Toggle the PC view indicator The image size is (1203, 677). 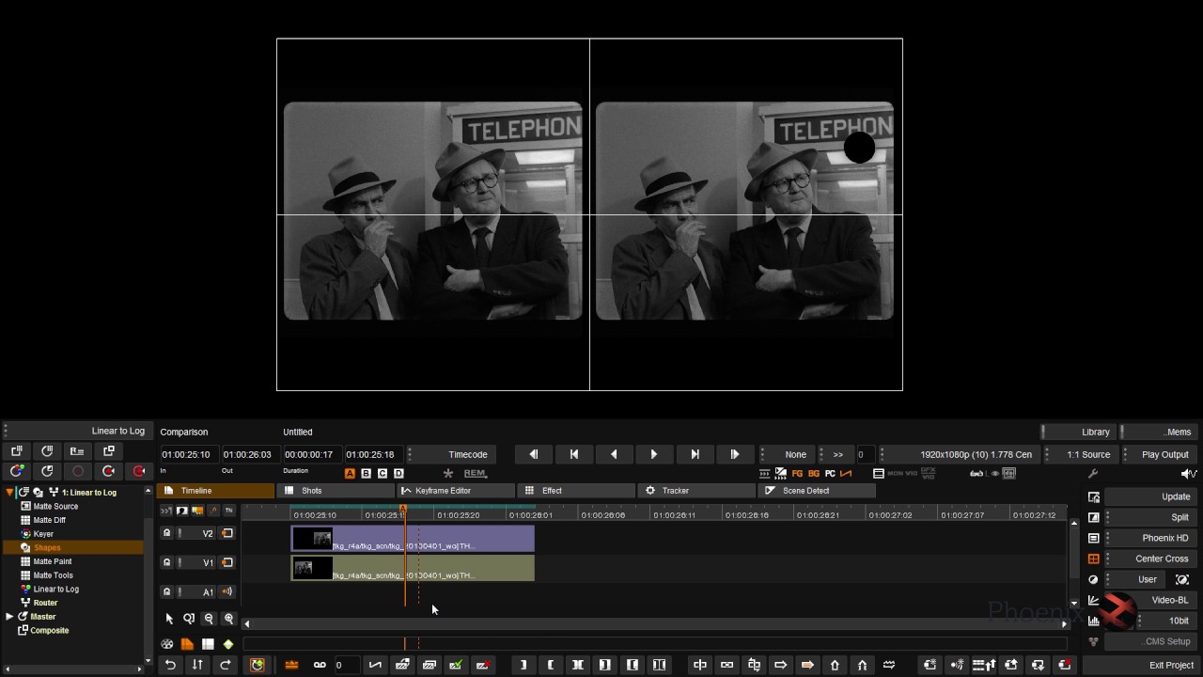point(829,473)
